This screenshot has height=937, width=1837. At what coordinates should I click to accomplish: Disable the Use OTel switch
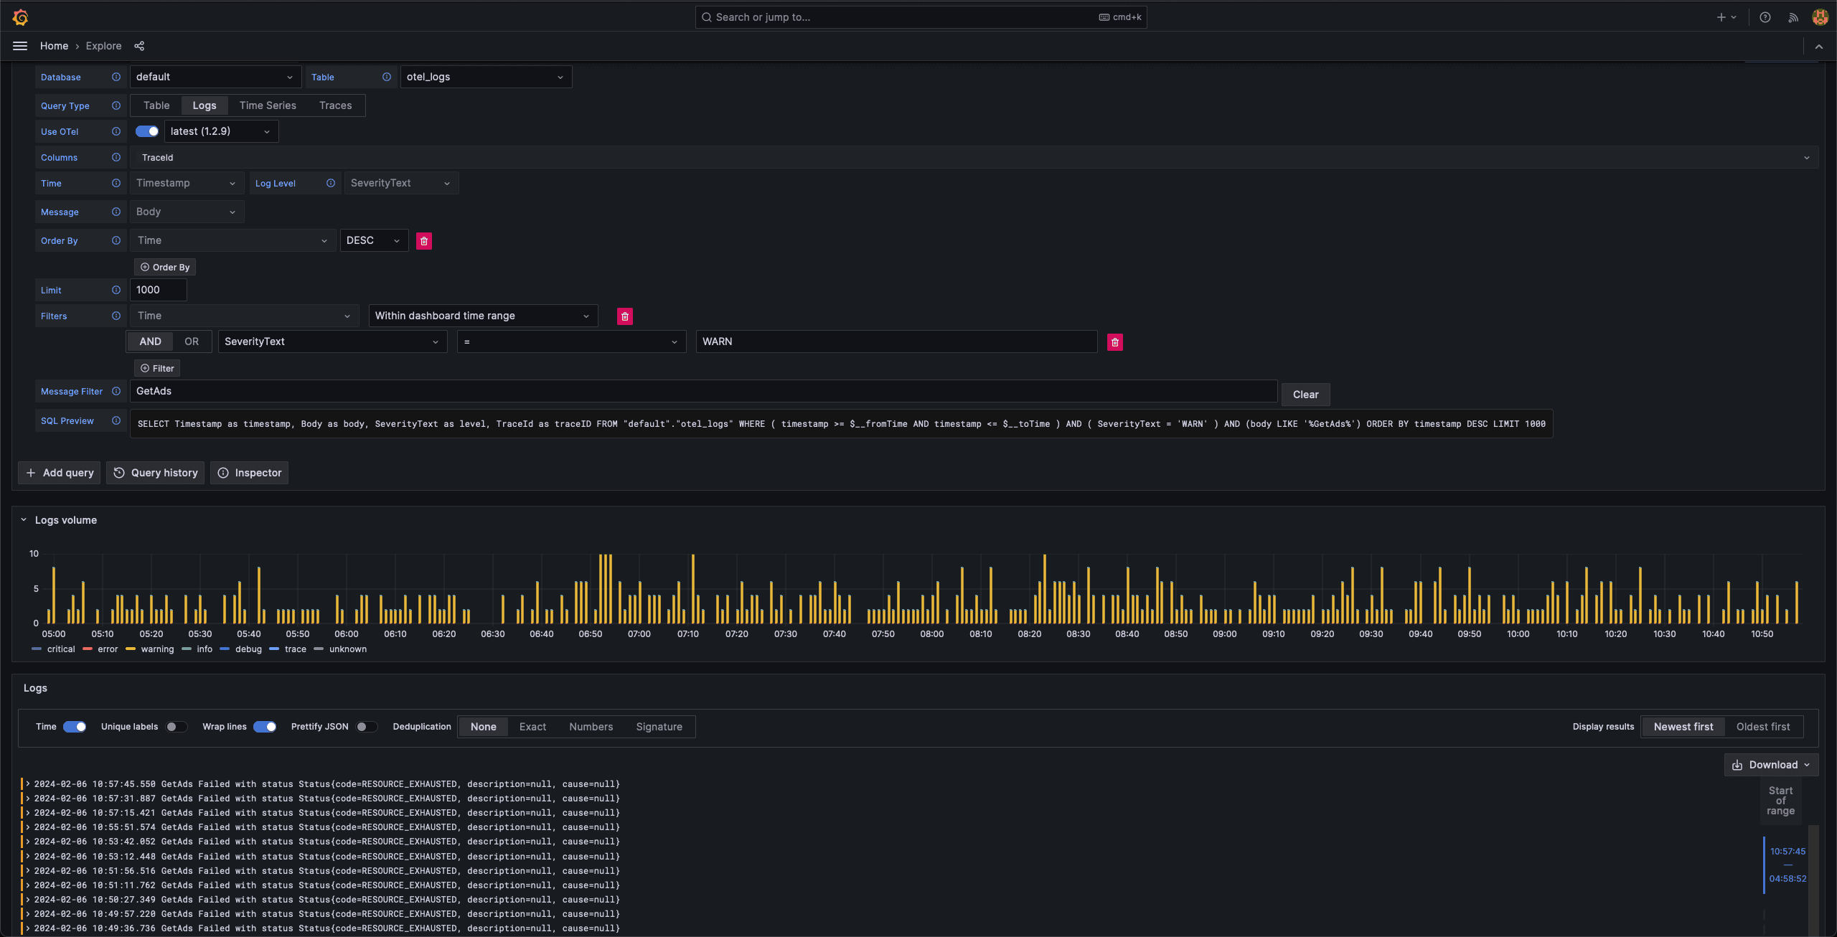pos(147,131)
